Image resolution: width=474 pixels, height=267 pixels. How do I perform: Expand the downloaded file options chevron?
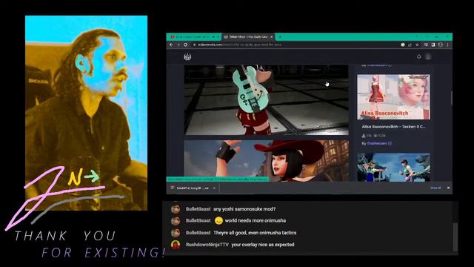[214, 188]
